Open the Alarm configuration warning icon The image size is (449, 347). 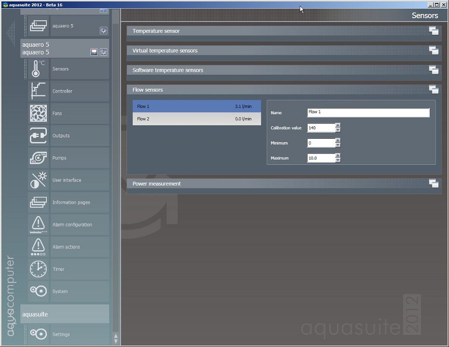point(38,225)
